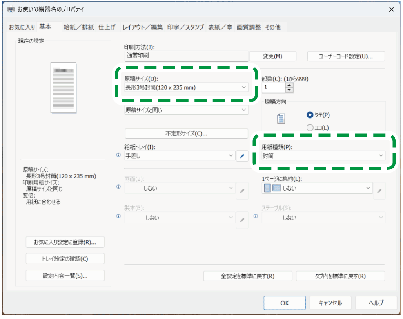Switch to the 給紙／排紙 tab

[x=79, y=27]
